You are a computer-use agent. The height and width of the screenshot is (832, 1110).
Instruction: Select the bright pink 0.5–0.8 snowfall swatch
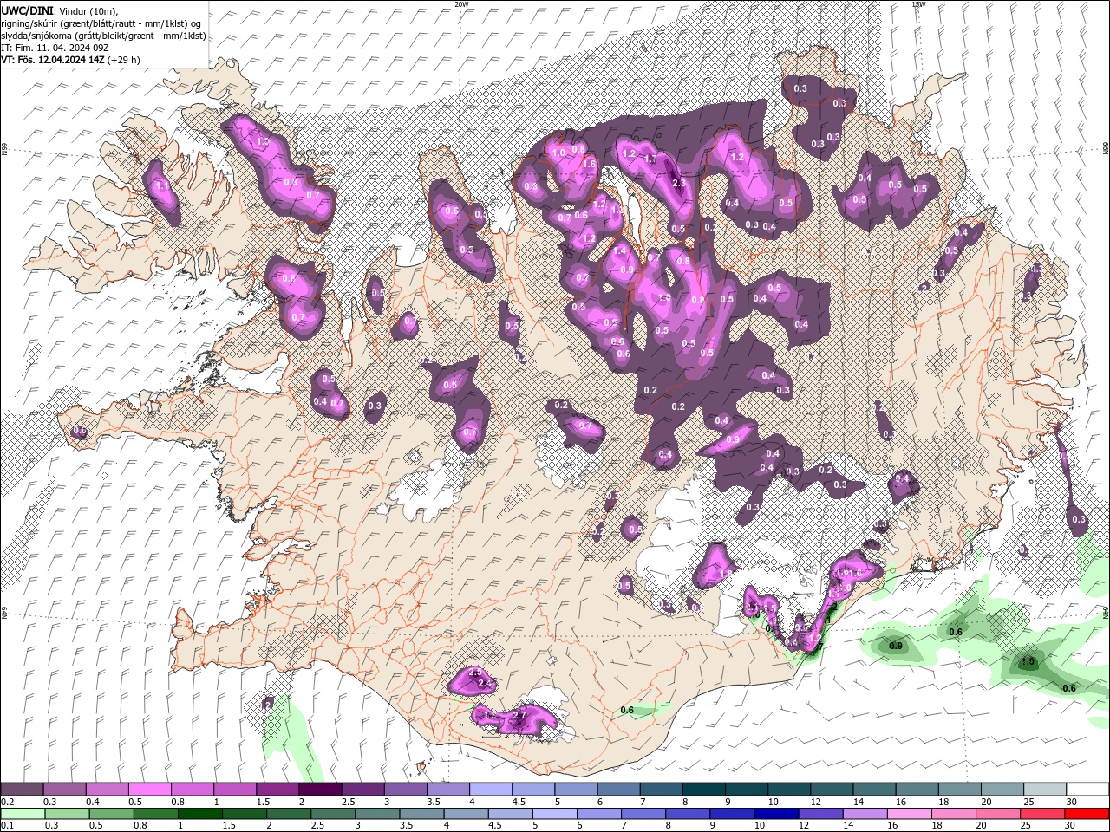pos(150,790)
